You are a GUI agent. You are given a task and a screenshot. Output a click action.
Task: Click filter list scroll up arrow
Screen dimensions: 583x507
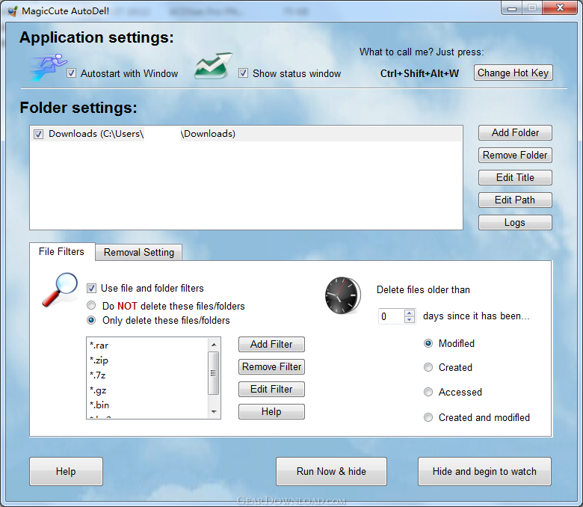[x=214, y=345]
